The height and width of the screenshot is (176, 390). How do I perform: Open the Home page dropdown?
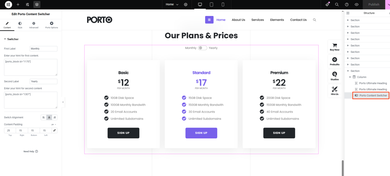click(x=172, y=5)
